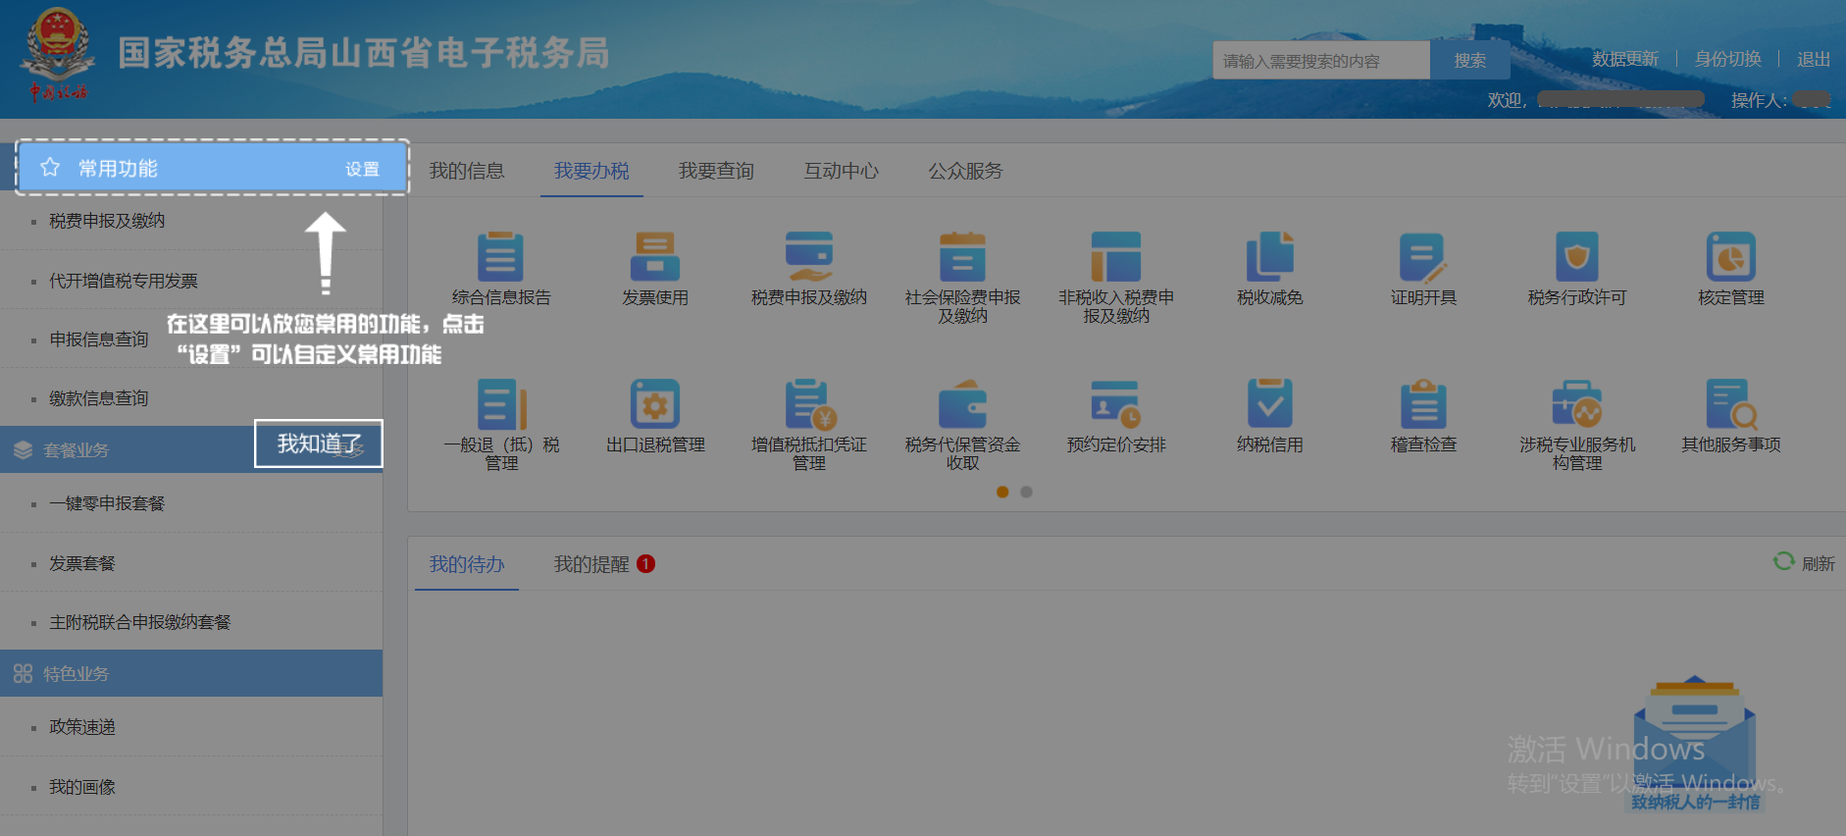This screenshot has height=836, width=1846.
Task: Click 身份切换 link
Action: coord(1727,59)
